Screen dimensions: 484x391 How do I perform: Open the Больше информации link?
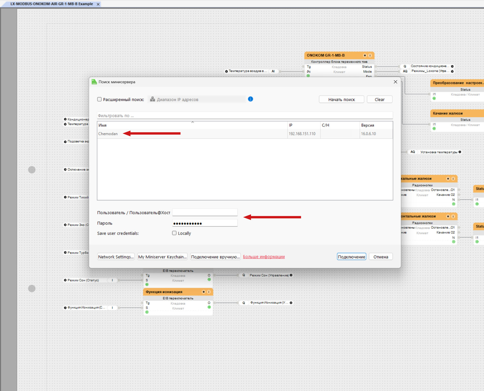coord(264,257)
